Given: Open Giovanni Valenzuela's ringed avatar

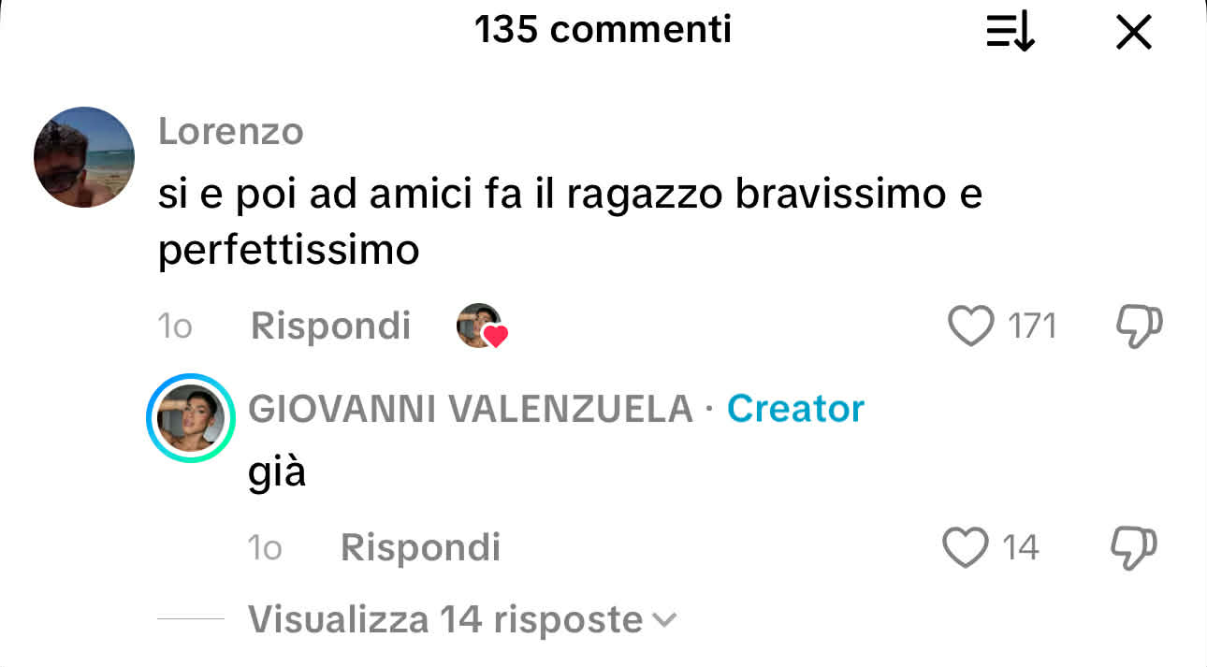Looking at the screenshot, I should coord(191,418).
